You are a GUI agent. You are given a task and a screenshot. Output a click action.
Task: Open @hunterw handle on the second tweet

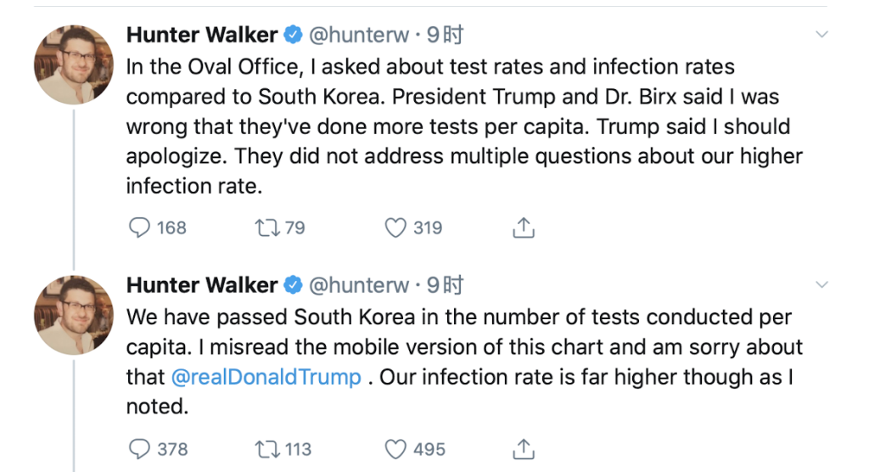pyautogui.click(x=359, y=285)
